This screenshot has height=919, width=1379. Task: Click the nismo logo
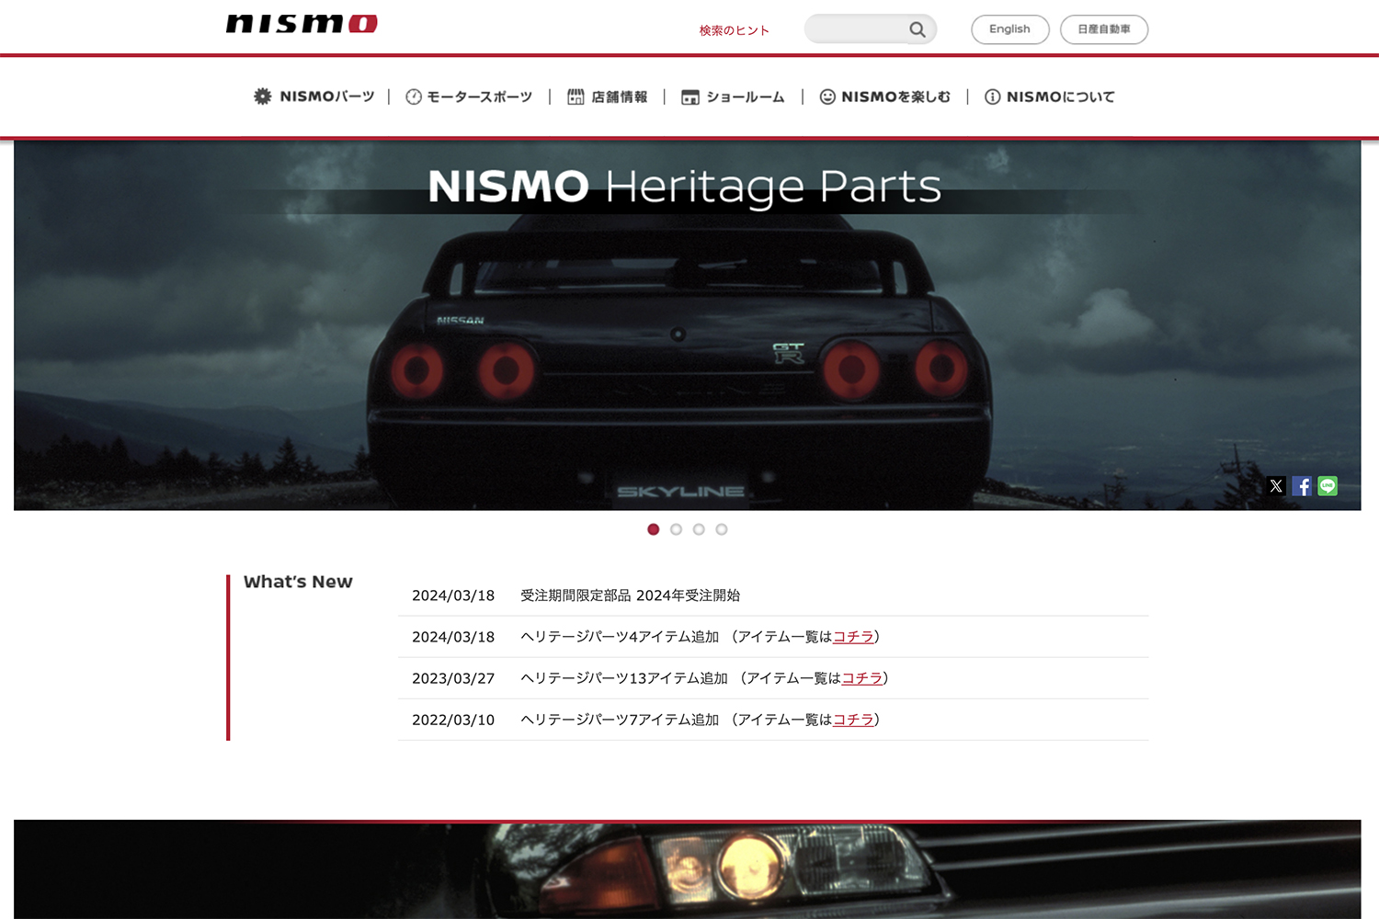tap(302, 24)
